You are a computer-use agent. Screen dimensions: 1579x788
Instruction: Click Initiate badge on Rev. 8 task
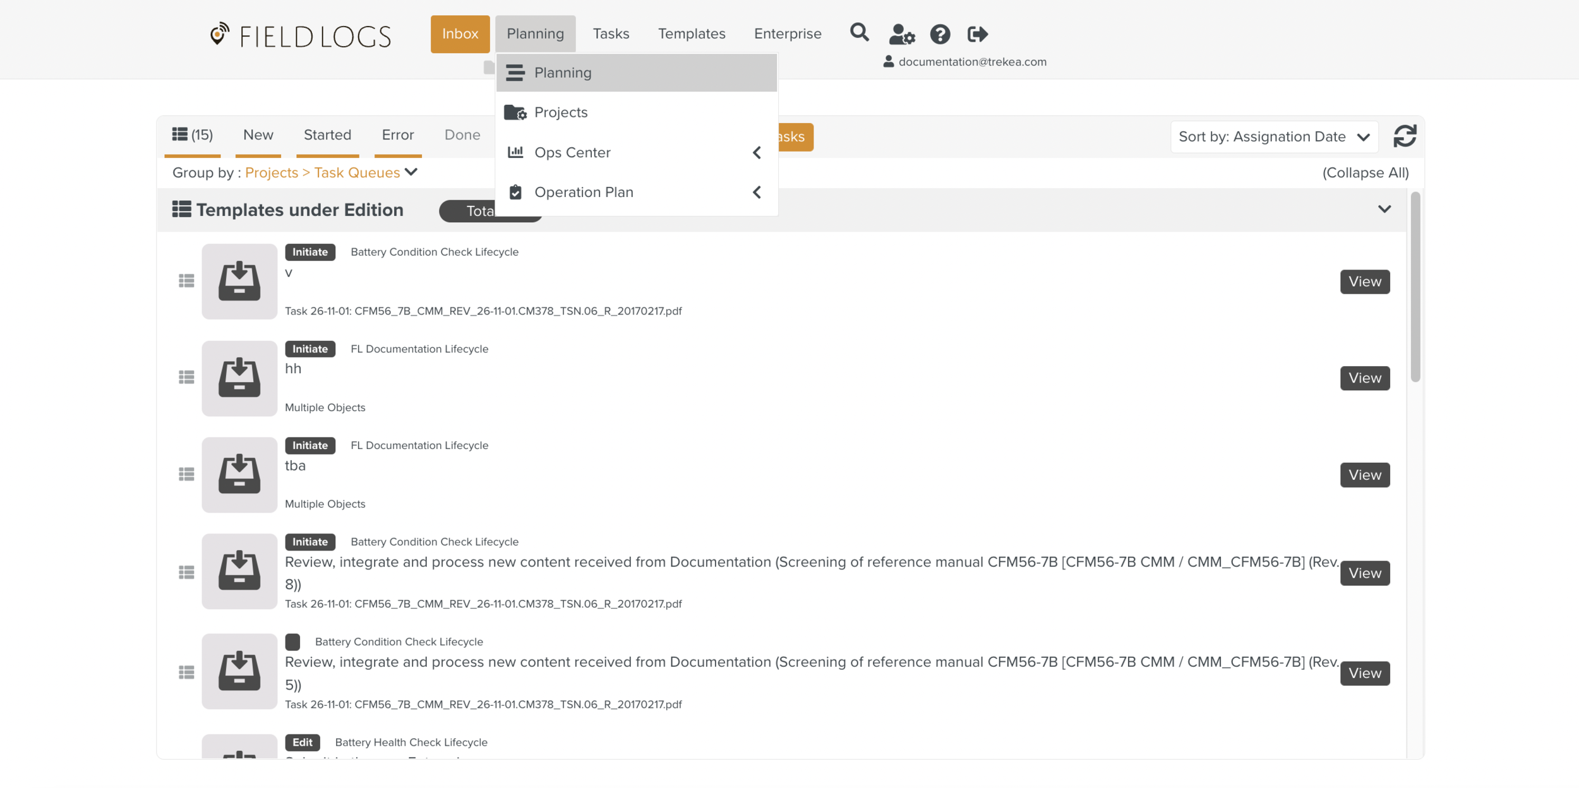[310, 542]
